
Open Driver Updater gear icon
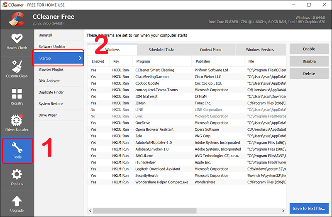point(17,120)
